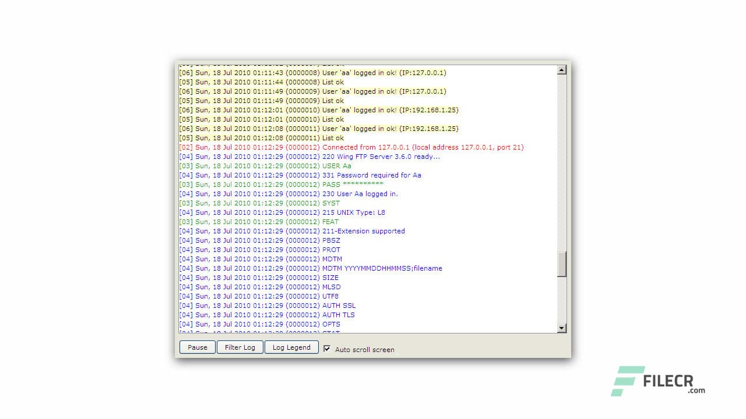View the Log Legend

[291, 347]
